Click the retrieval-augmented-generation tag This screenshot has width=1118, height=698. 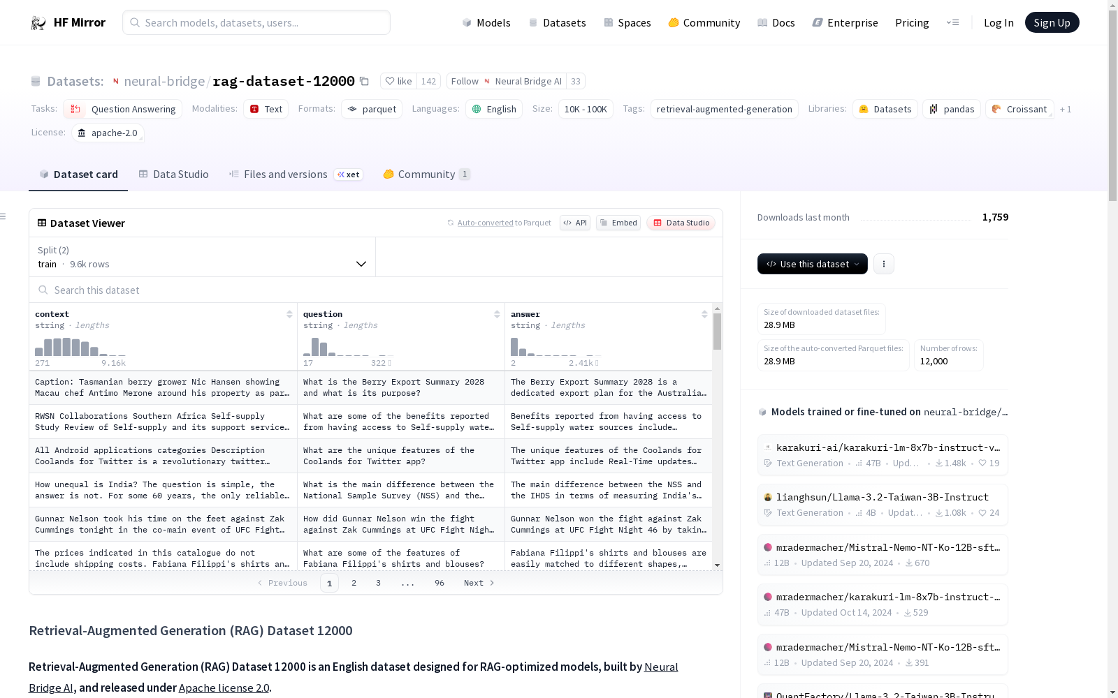[725, 109]
